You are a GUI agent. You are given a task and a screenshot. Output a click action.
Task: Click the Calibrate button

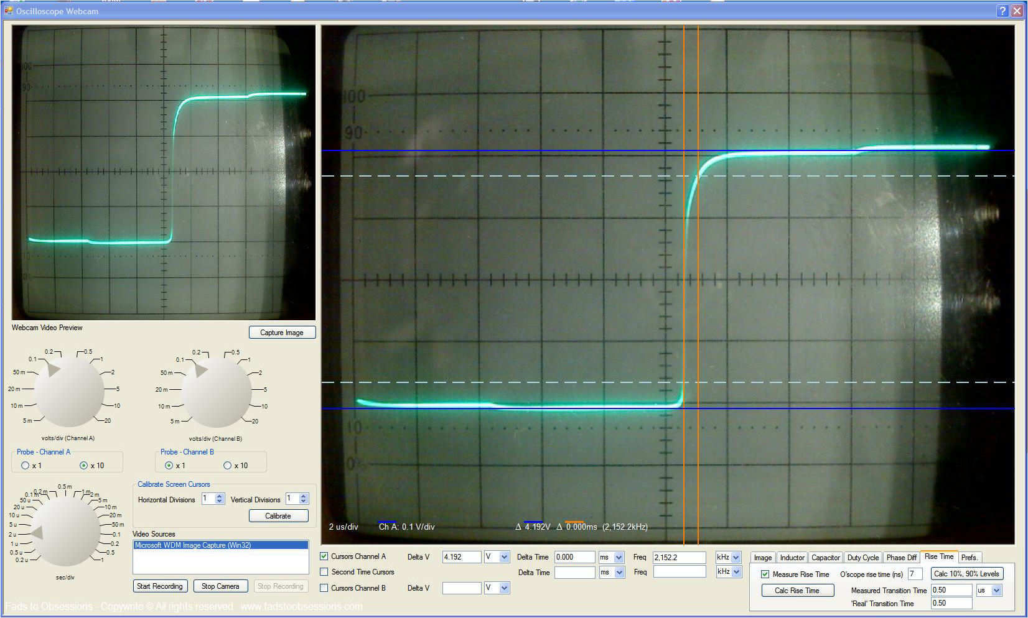278,516
